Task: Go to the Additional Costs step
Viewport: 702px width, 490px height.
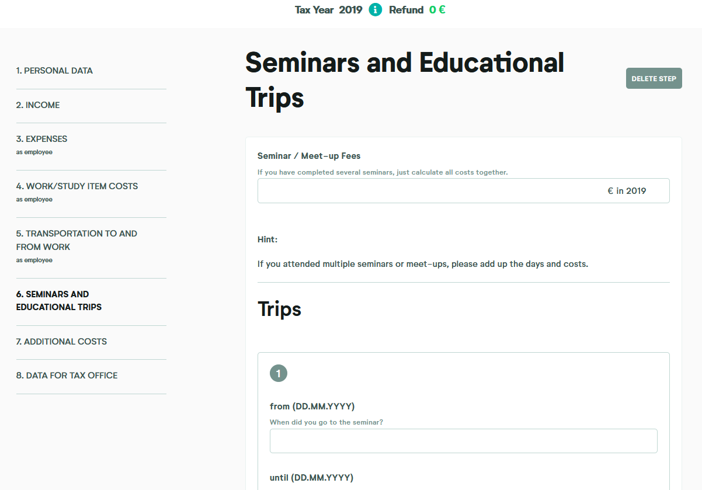Action: tap(61, 342)
